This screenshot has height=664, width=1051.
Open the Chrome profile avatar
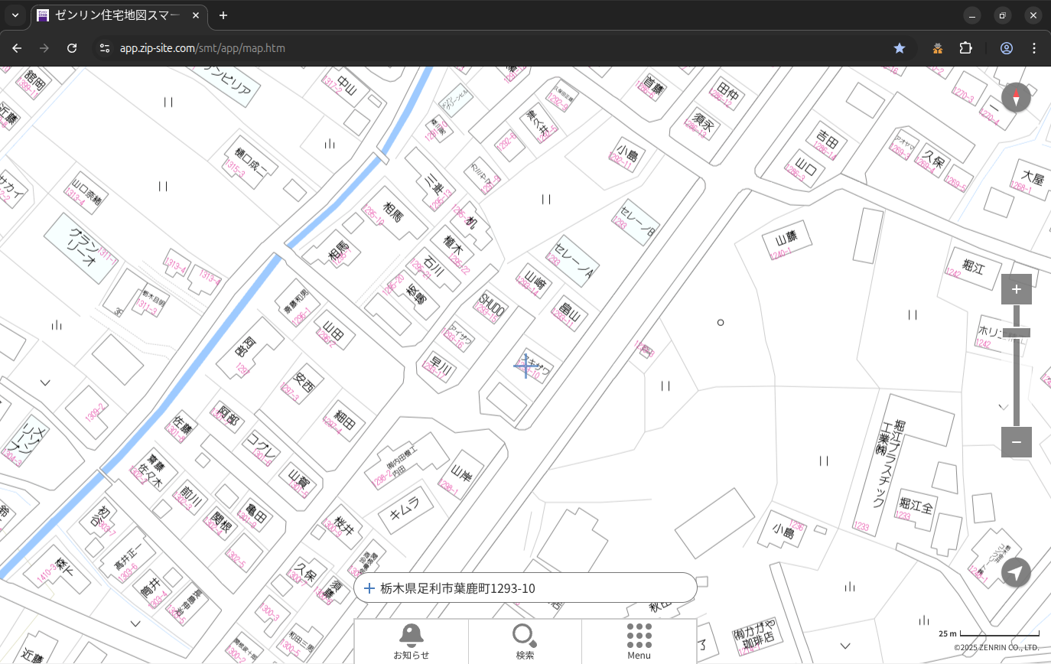coord(1006,48)
